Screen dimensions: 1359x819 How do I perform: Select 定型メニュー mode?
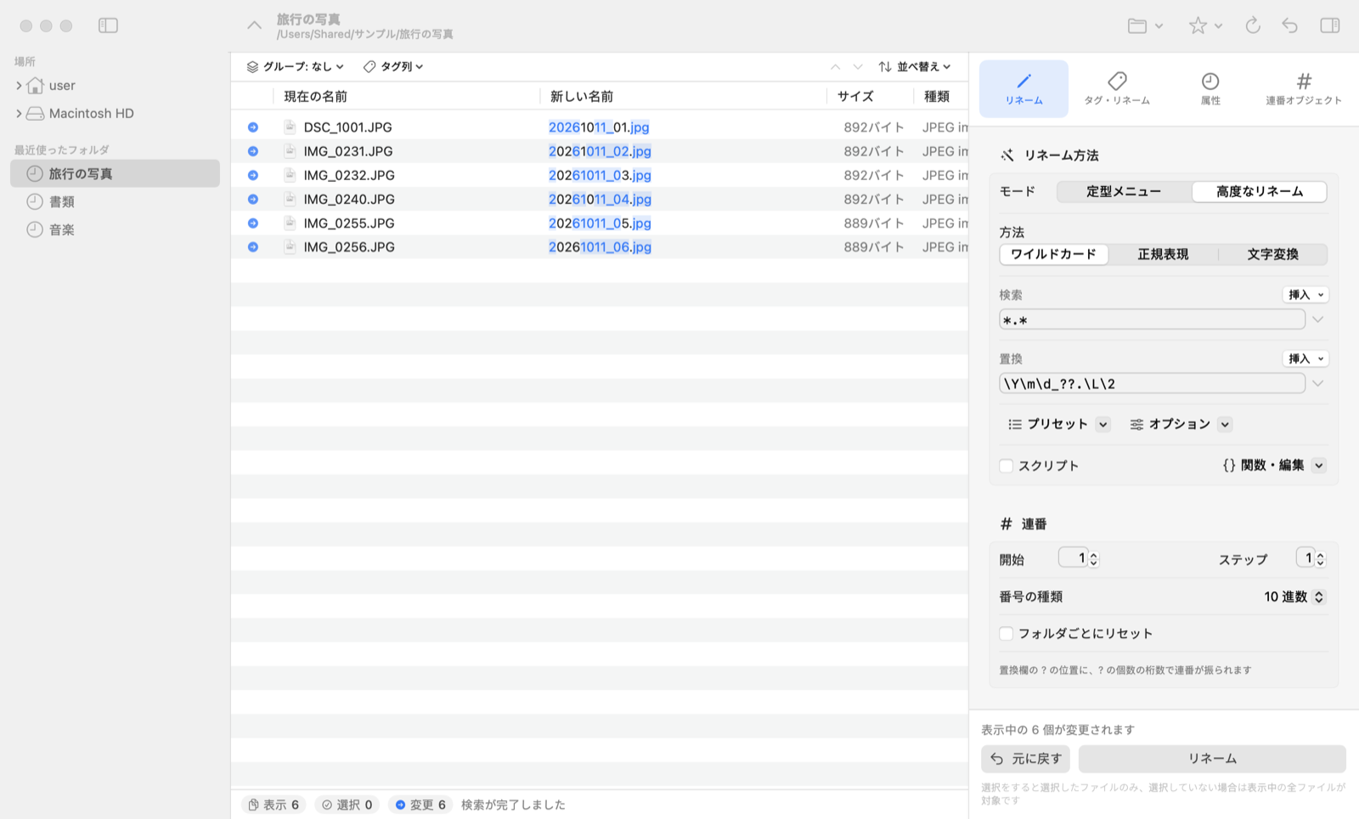point(1124,192)
